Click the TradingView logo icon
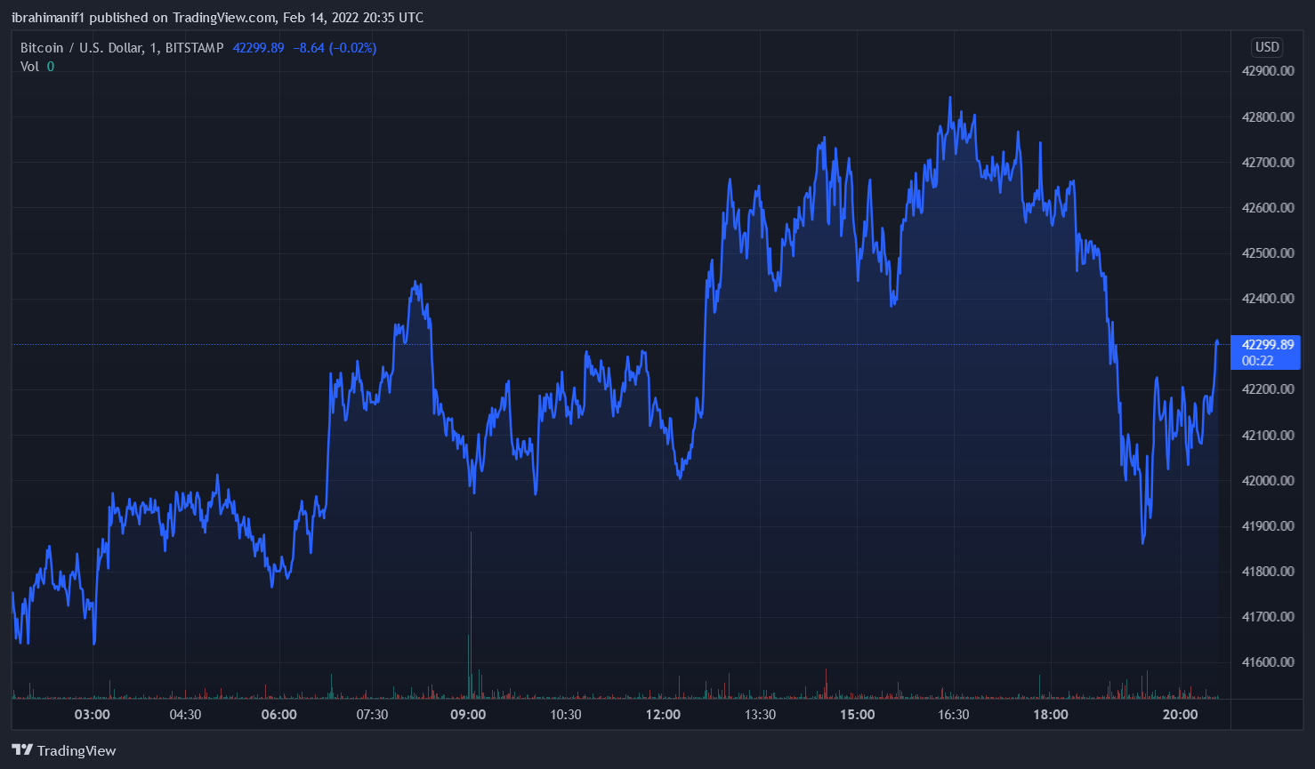This screenshot has width=1315, height=769. [x=22, y=750]
